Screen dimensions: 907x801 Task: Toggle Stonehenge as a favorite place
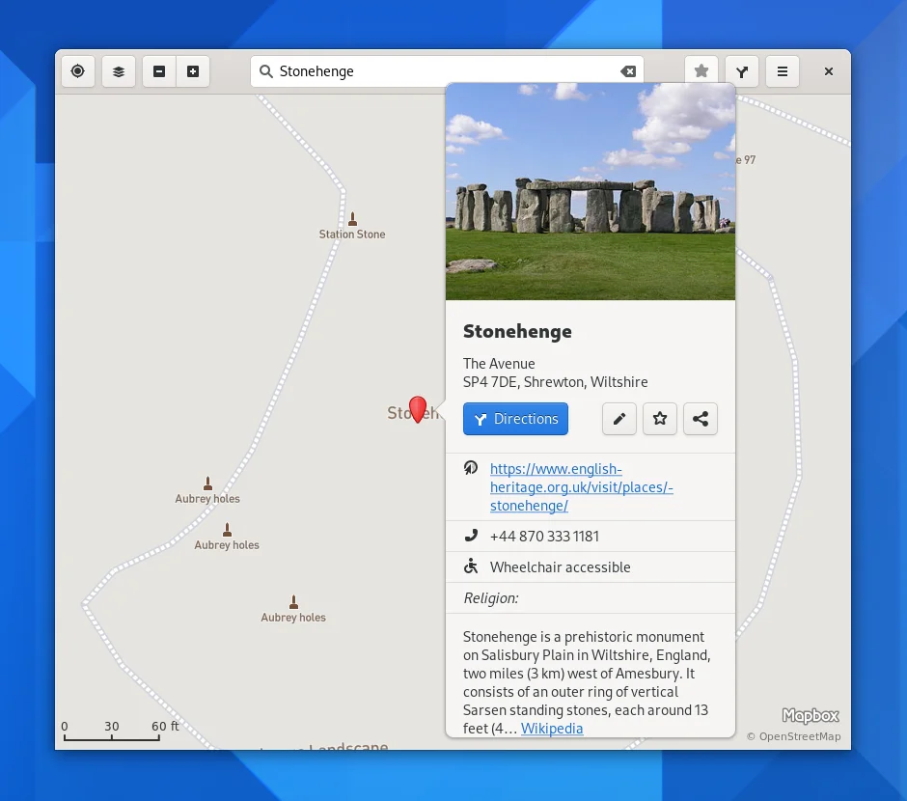(660, 419)
